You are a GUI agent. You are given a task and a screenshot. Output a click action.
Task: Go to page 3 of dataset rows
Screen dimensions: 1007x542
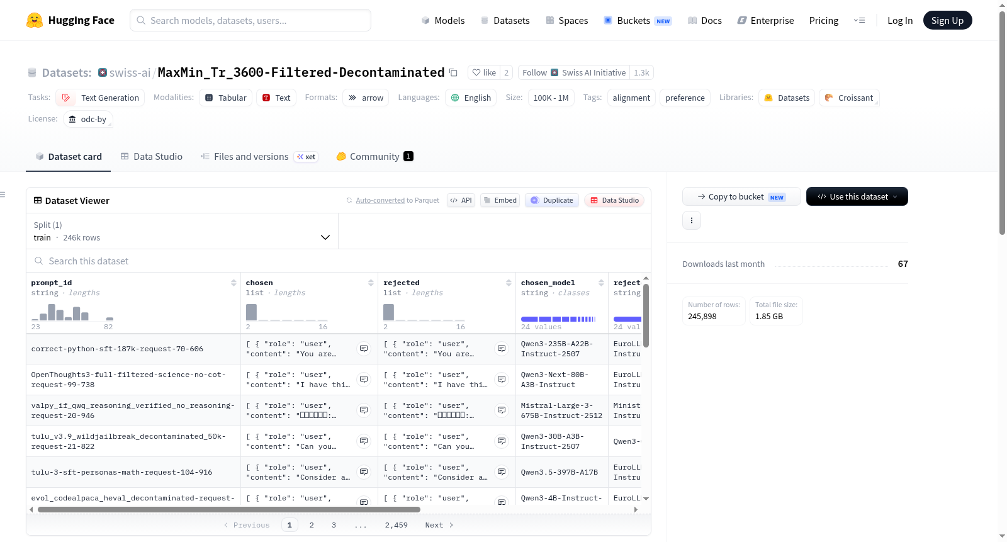pos(334,525)
